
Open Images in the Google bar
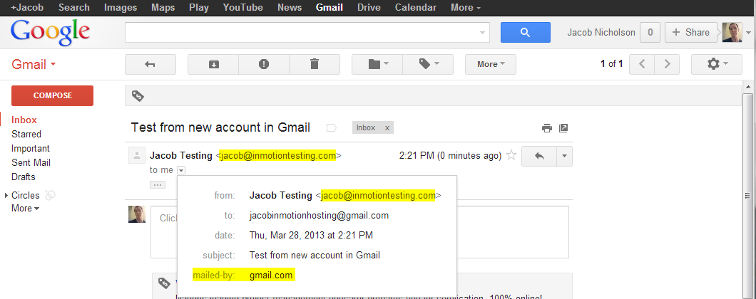[121, 7]
